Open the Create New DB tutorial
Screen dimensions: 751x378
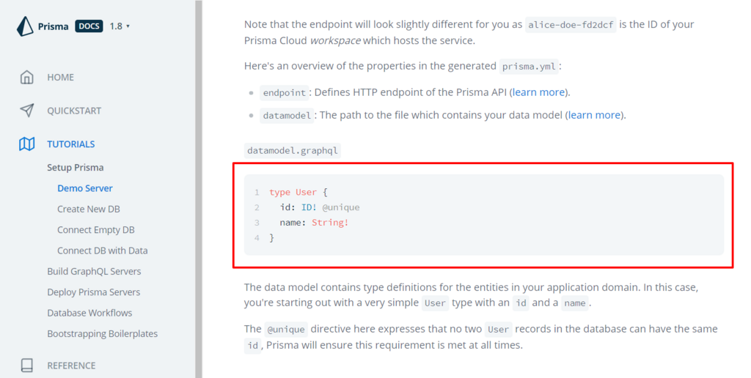[x=89, y=209]
